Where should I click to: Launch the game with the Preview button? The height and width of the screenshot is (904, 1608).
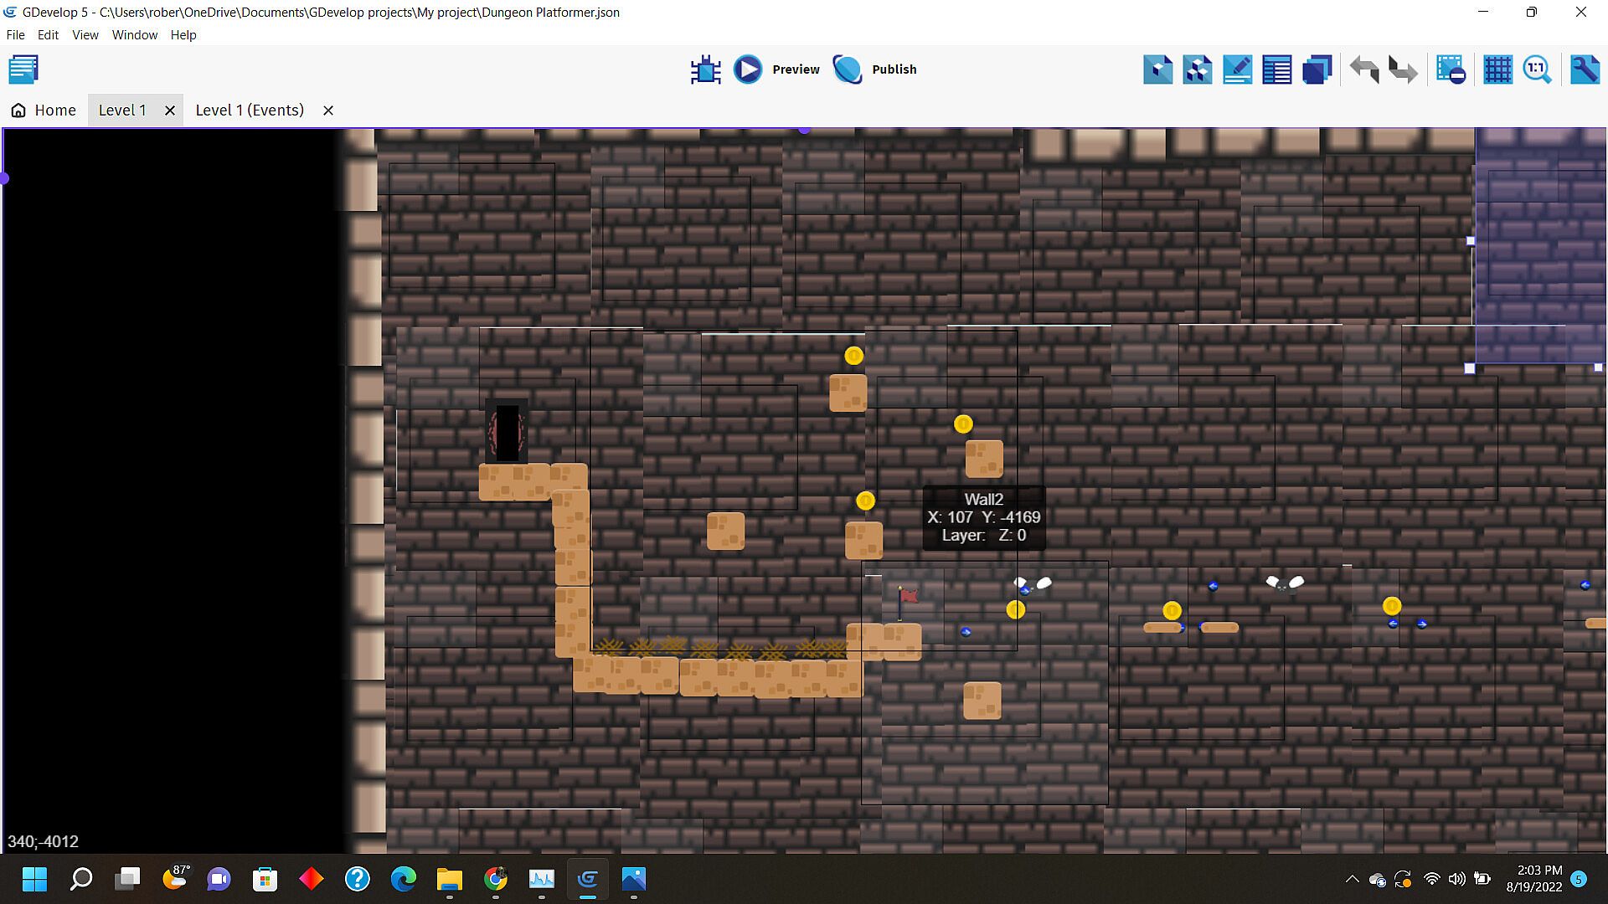click(776, 69)
